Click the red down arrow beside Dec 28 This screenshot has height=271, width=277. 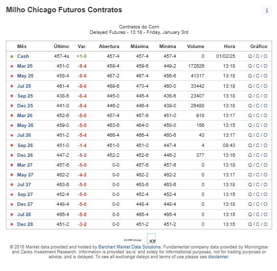pos(12,224)
